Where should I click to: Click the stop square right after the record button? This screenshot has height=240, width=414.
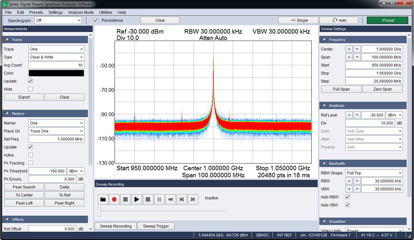coord(125,199)
